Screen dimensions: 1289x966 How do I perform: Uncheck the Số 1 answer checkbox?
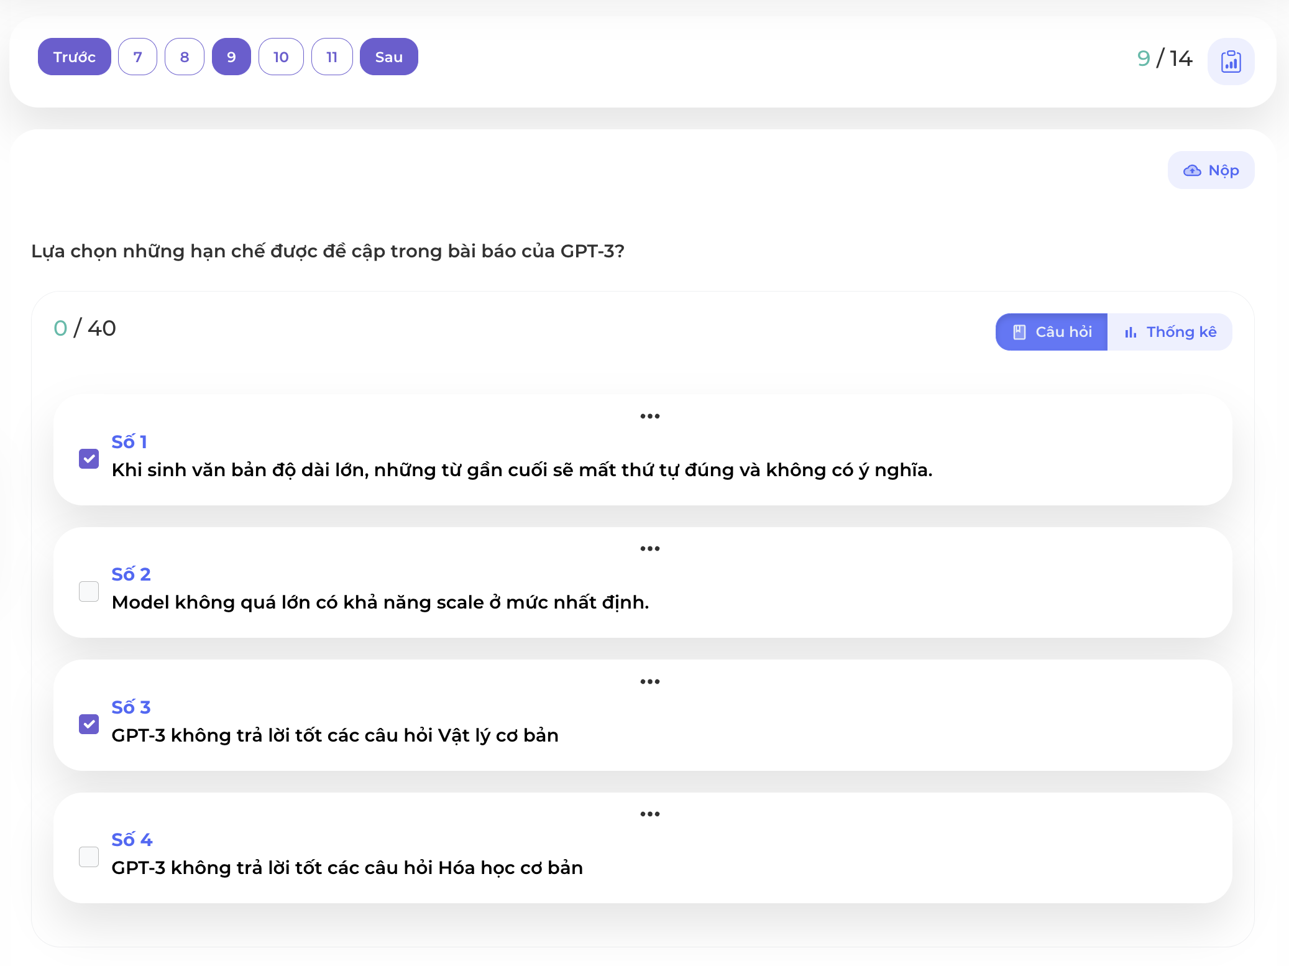coord(89,459)
